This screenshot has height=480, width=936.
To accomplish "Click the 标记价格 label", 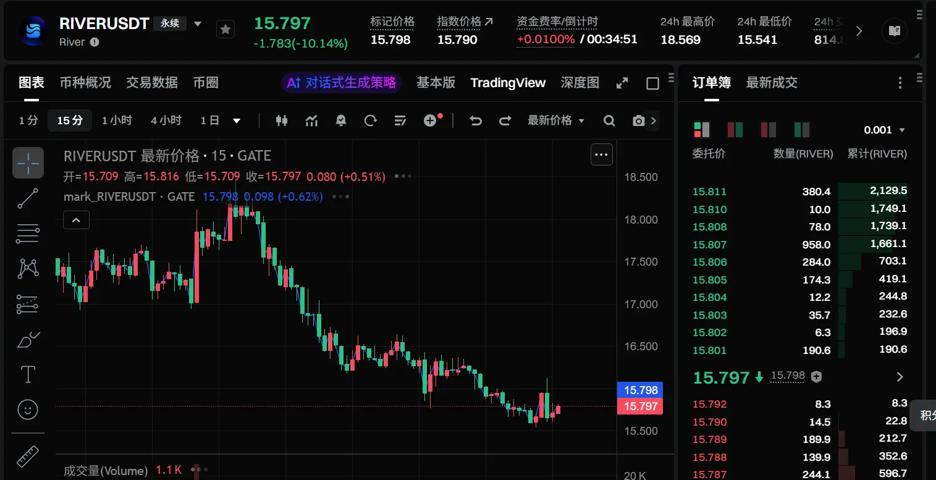I will [392, 22].
